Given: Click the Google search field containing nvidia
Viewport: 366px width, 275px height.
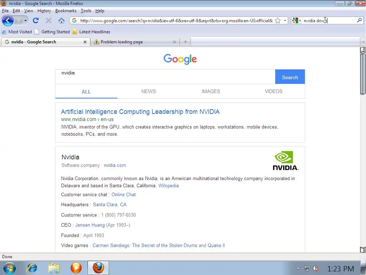Looking at the screenshot, I should [165, 77].
